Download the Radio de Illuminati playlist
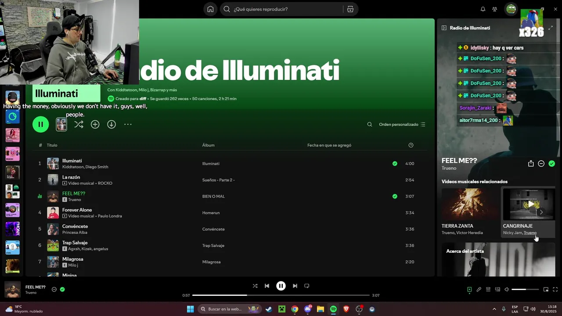 click(112, 125)
